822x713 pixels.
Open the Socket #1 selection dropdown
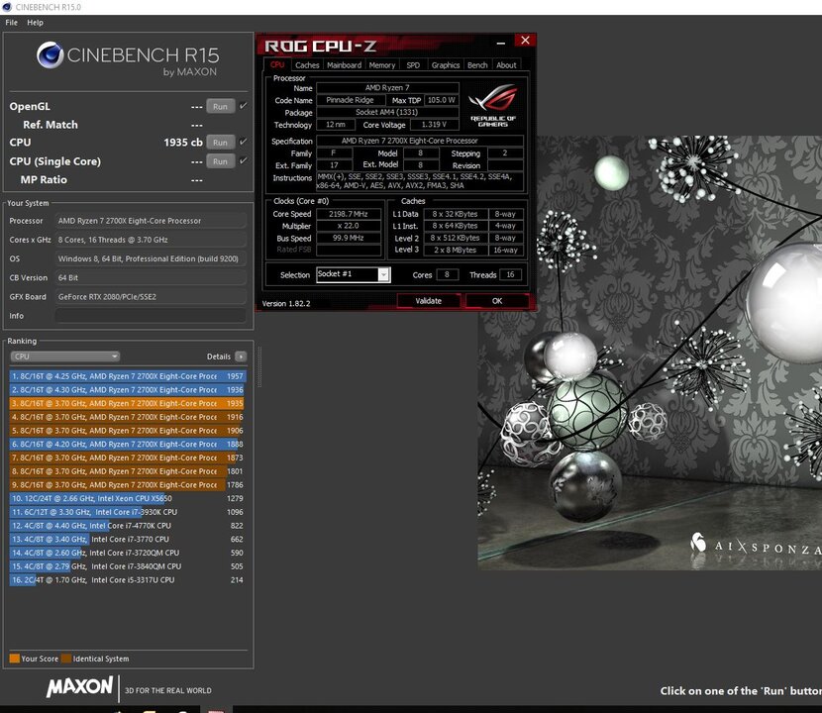(x=354, y=274)
